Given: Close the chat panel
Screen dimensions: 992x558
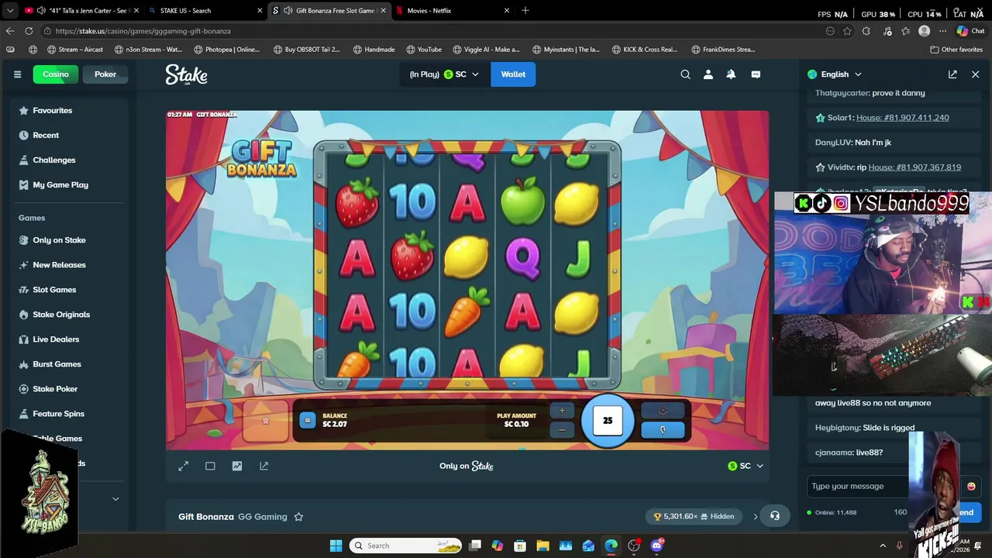Looking at the screenshot, I should click(x=975, y=74).
